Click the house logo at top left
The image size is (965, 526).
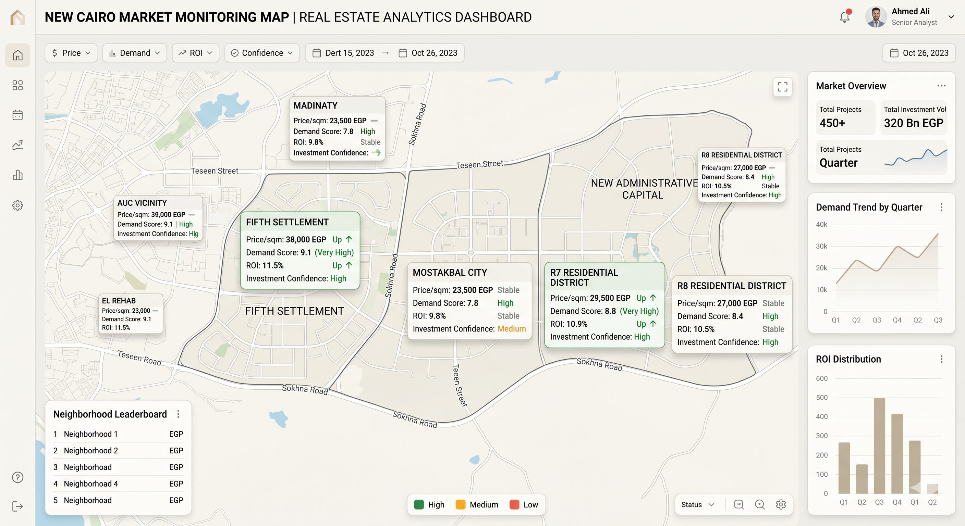pyautogui.click(x=17, y=17)
